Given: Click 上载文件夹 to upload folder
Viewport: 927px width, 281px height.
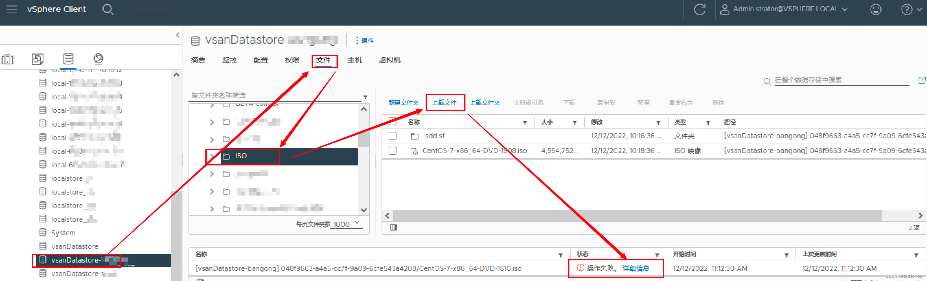Looking at the screenshot, I should click(485, 103).
